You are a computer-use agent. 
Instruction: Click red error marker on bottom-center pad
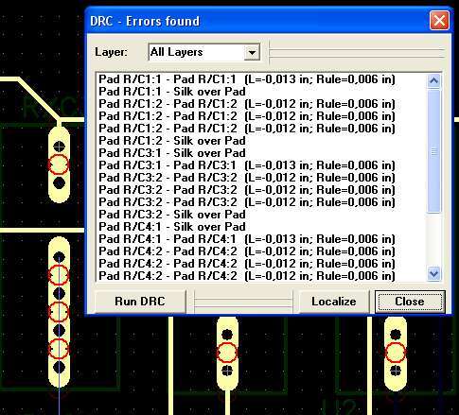(227, 353)
